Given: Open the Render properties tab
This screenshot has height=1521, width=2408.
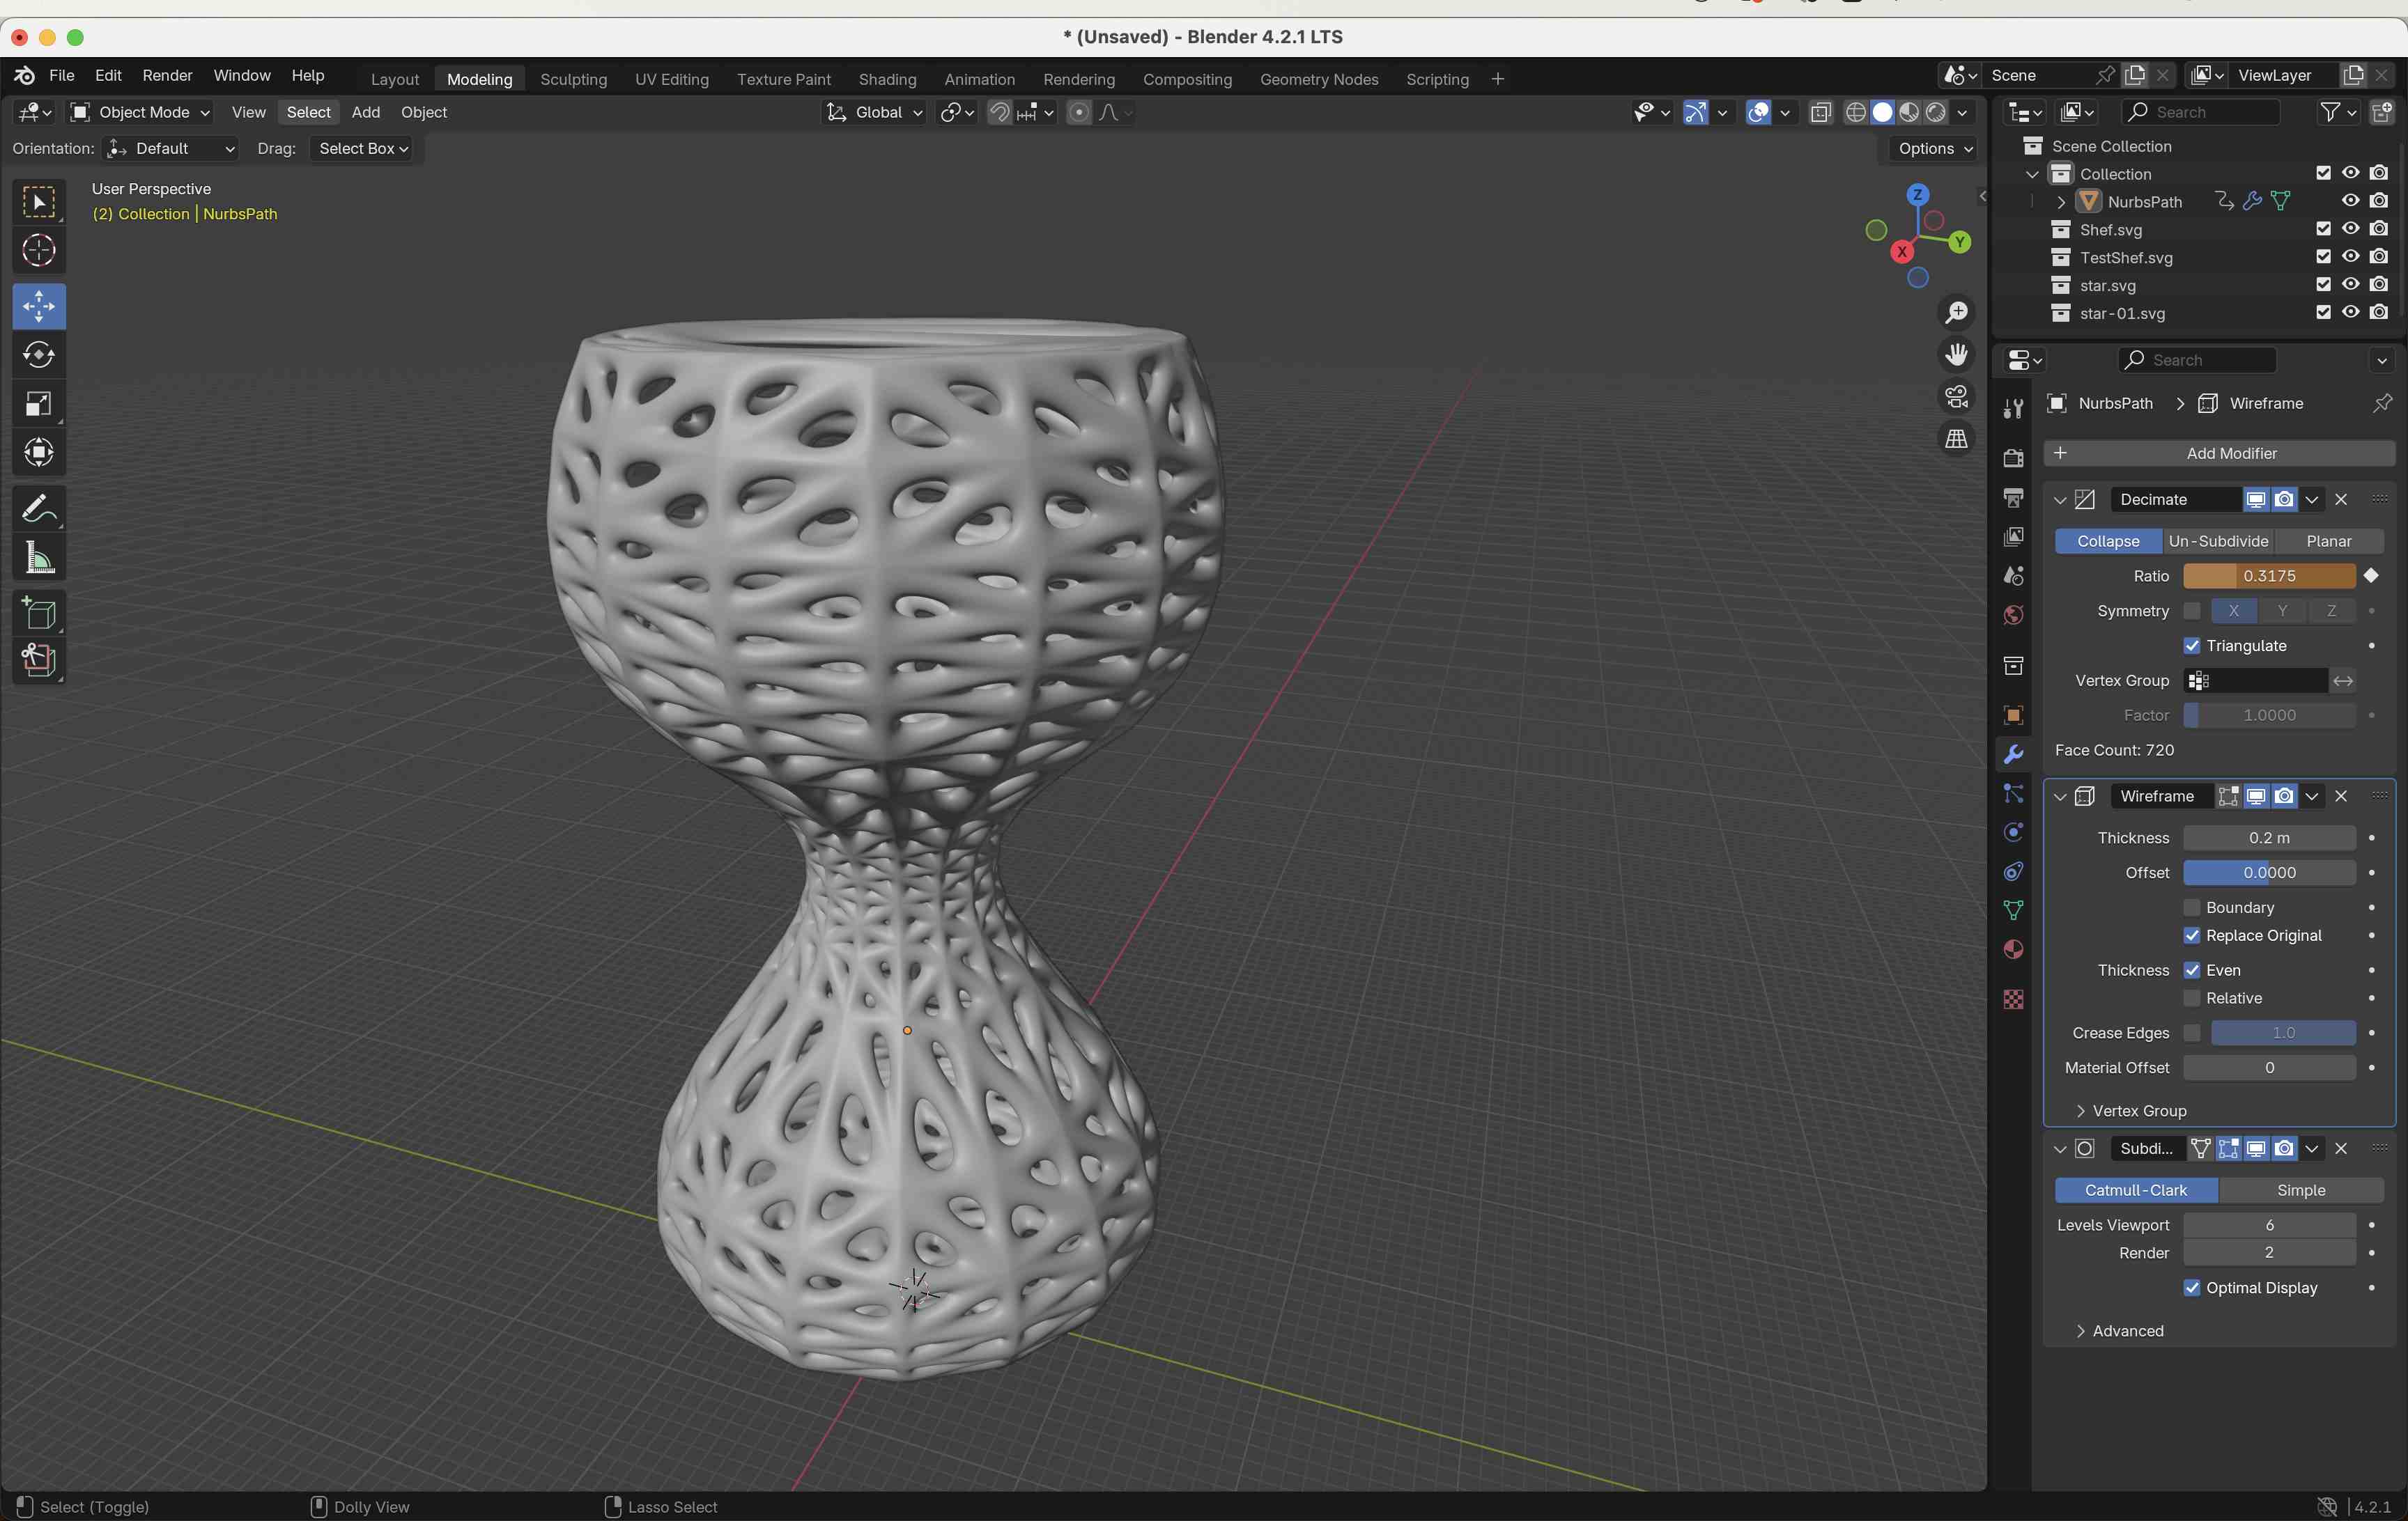Looking at the screenshot, I should (2013, 458).
